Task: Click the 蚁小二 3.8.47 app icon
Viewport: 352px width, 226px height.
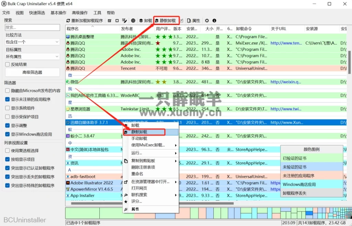Action: click(68, 136)
